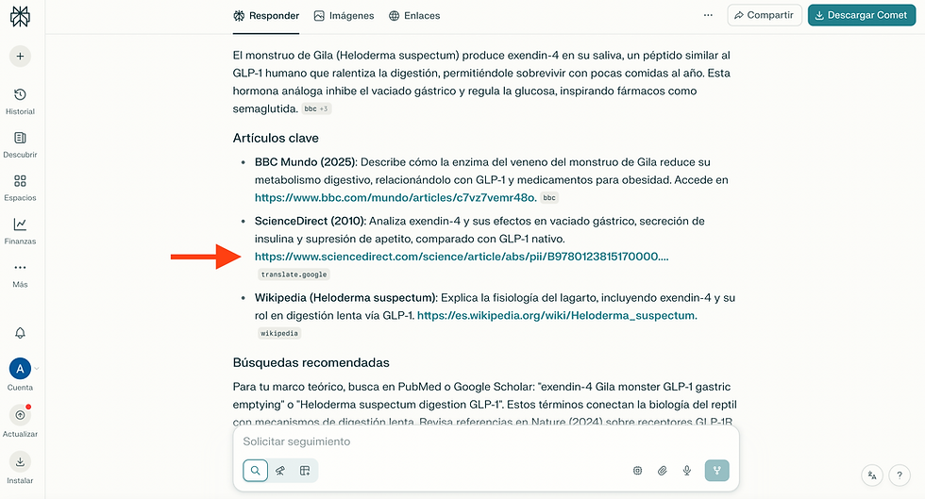
Task: Click the 'Artículos clave' heading
Action: 276,138
